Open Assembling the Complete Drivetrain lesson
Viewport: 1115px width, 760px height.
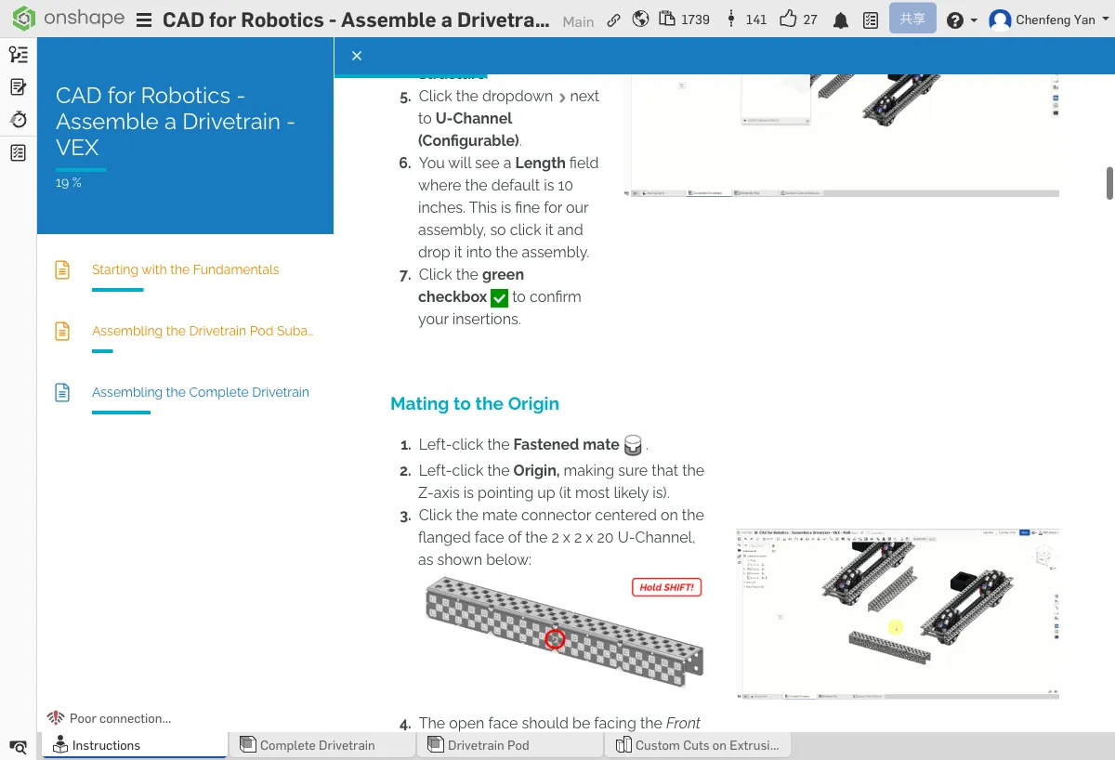[x=200, y=392]
